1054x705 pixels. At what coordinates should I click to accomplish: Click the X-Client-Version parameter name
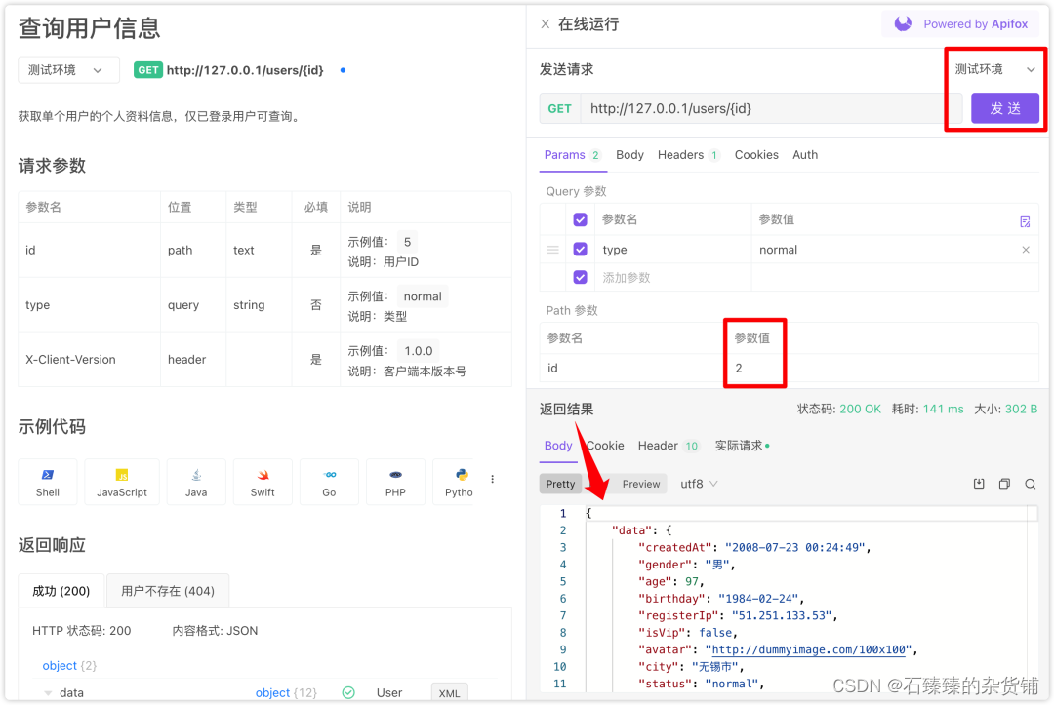point(70,360)
